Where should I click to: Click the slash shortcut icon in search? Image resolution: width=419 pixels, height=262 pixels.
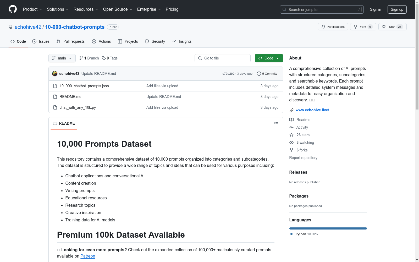click(x=359, y=9)
